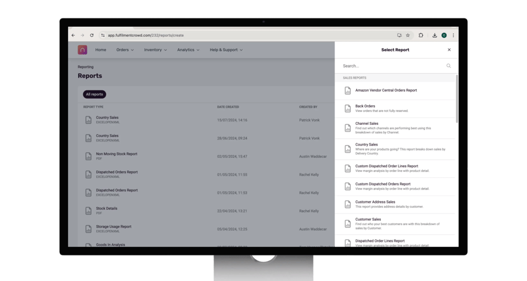This screenshot has width=527, height=281.
Task: Click the DATE CREATED column header
Action: coord(228,107)
